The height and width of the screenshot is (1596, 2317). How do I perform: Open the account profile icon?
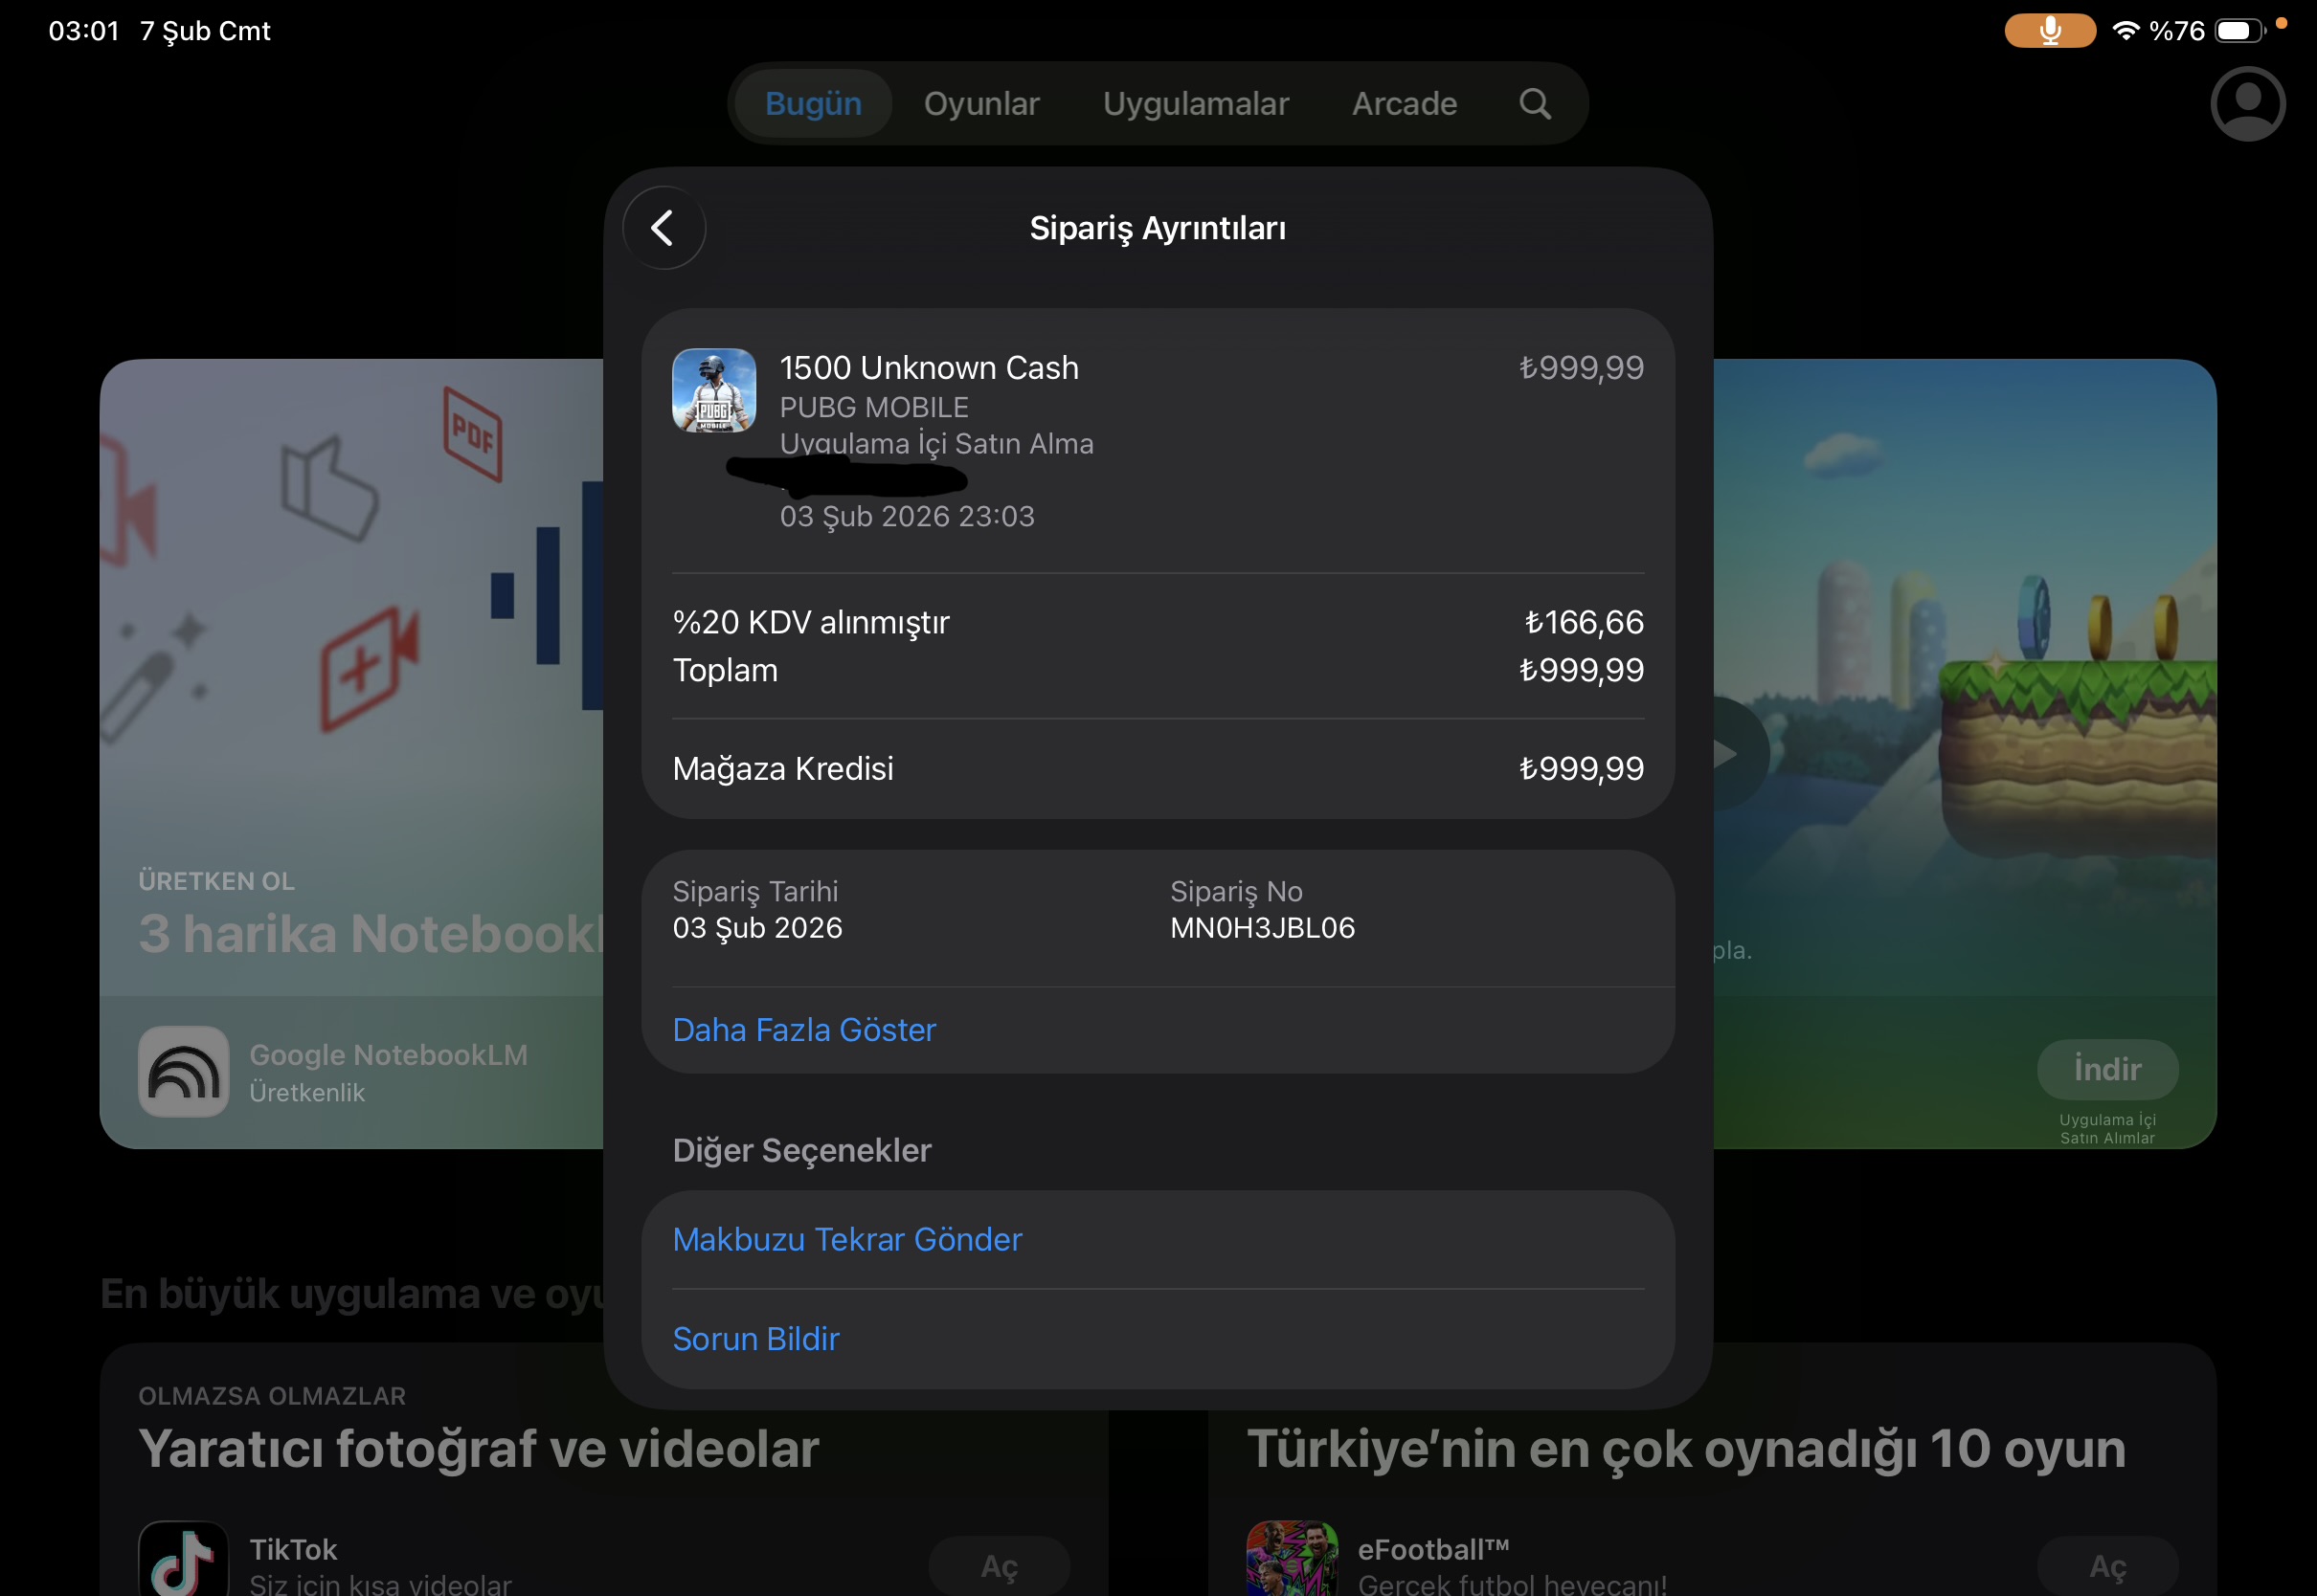2247,104
